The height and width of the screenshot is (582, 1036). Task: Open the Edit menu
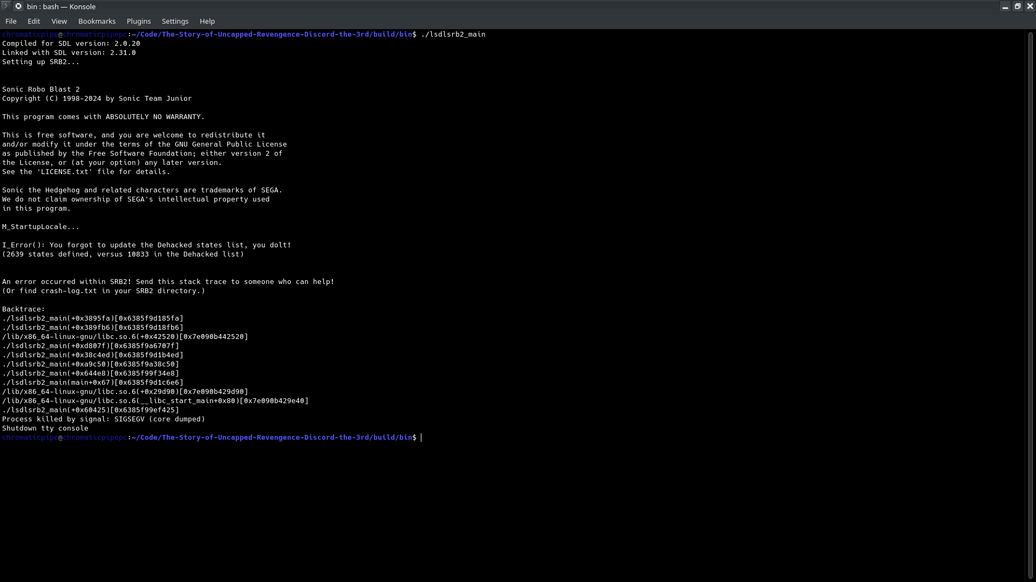click(x=34, y=22)
